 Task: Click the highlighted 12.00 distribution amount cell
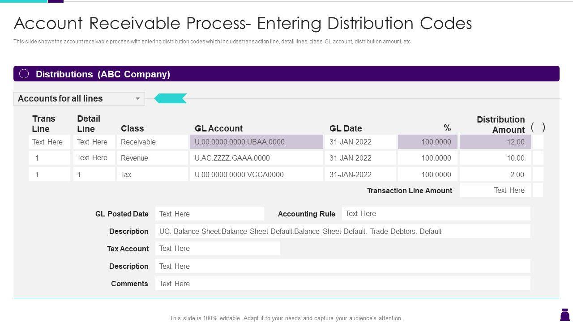[x=495, y=142]
